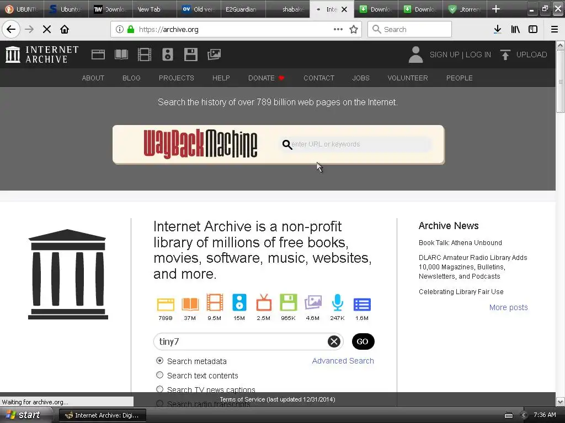565x423 pixels.
Task: Click the SIGN UP link
Action: coord(444,55)
